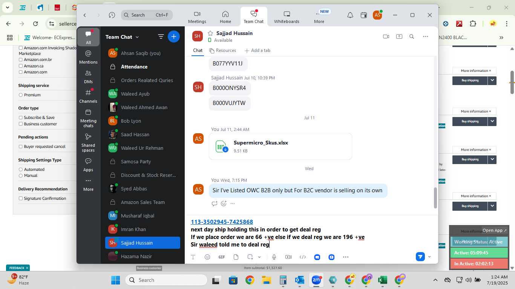
Task: Open chat with Waleed Ayub
Action: [143, 94]
